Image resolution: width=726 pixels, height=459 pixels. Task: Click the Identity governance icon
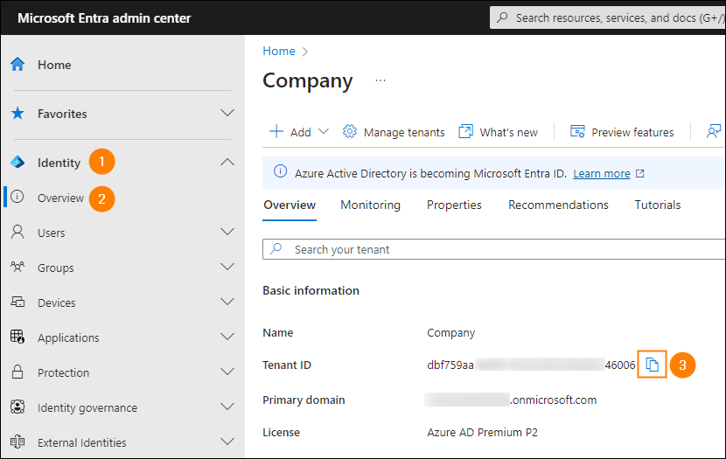pyautogui.click(x=17, y=407)
